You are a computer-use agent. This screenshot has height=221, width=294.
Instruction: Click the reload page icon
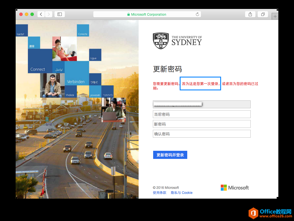[197, 14]
